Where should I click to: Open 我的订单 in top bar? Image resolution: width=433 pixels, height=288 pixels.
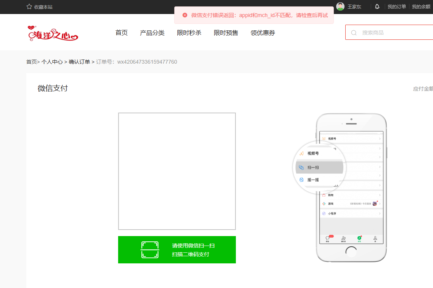click(397, 6)
